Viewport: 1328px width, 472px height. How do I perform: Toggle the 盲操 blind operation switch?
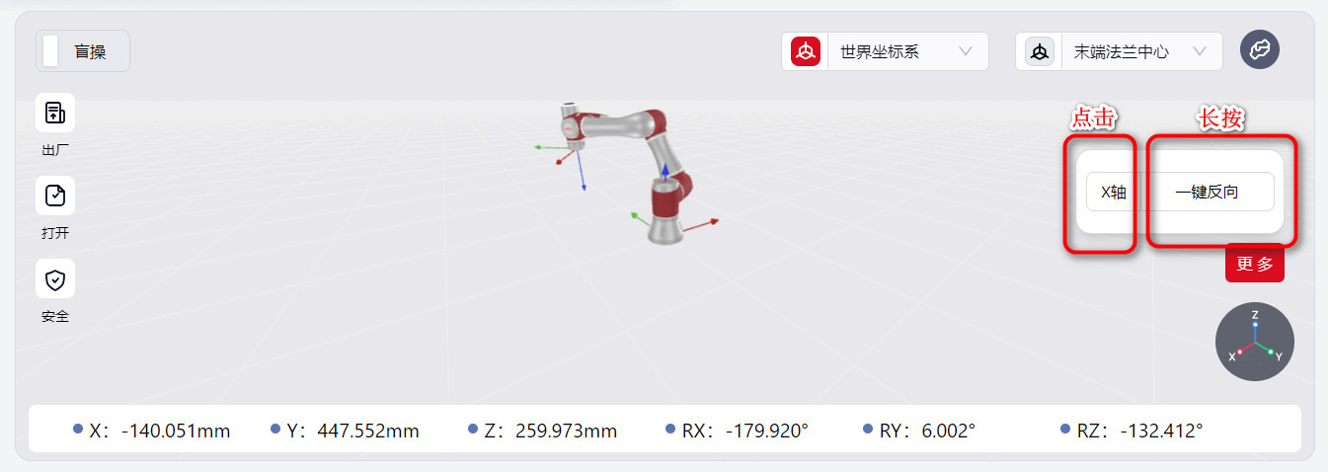(51, 51)
